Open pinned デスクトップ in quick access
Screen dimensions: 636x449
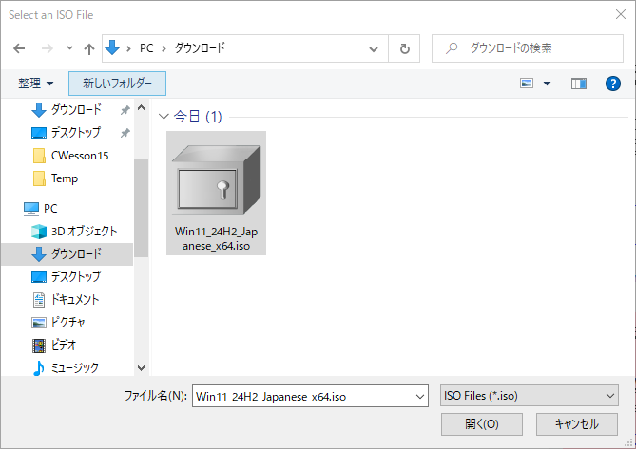pyautogui.click(x=75, y=132)
